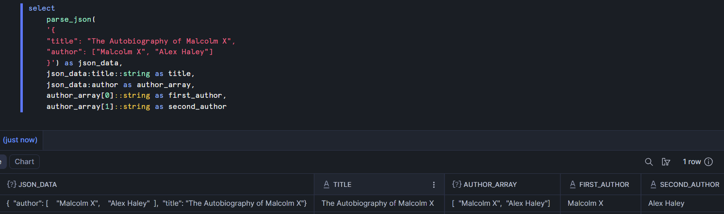
Task: Click the SECOND_AUTHOR column header
Action: 688,184
